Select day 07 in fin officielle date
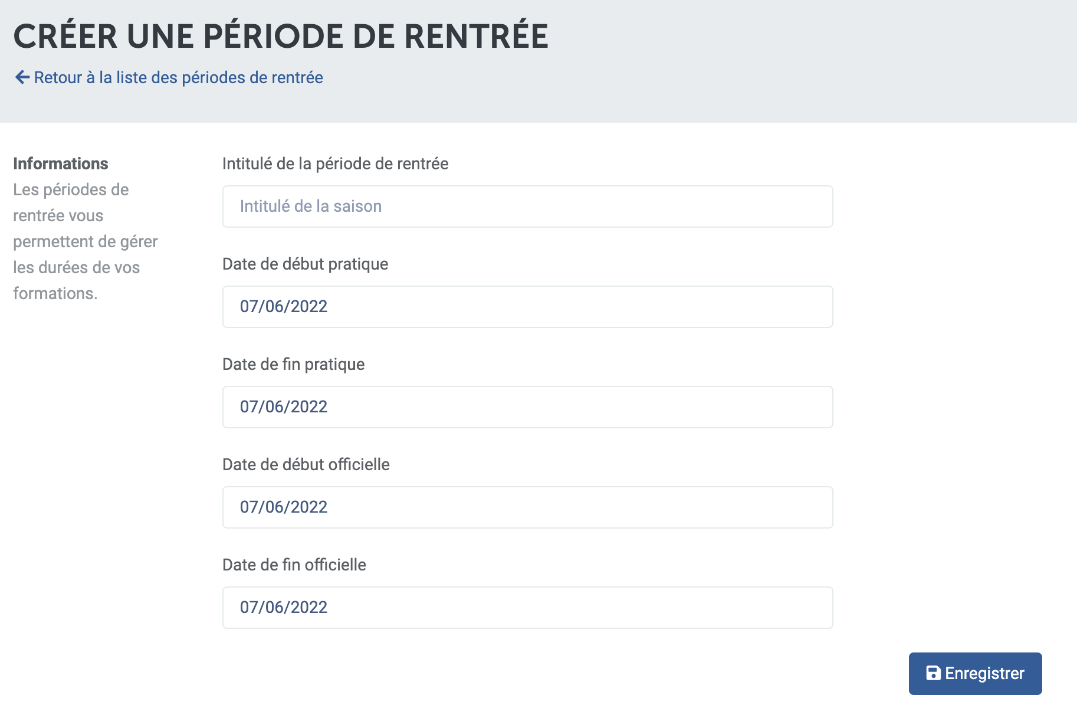This screenshot has height=715, width=1077. [249, 608]
